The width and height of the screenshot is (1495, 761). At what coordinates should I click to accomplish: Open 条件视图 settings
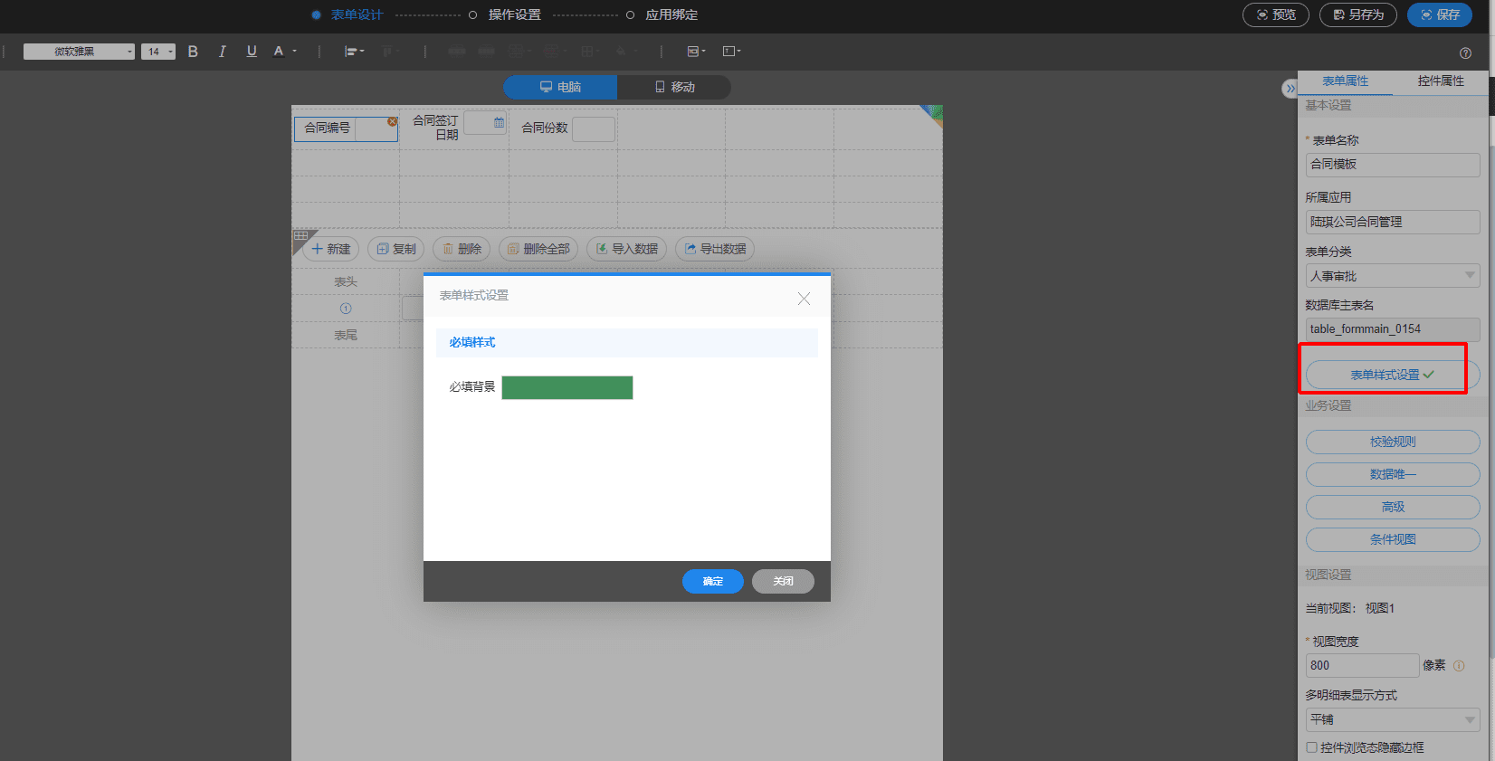tap(1393, 539)
